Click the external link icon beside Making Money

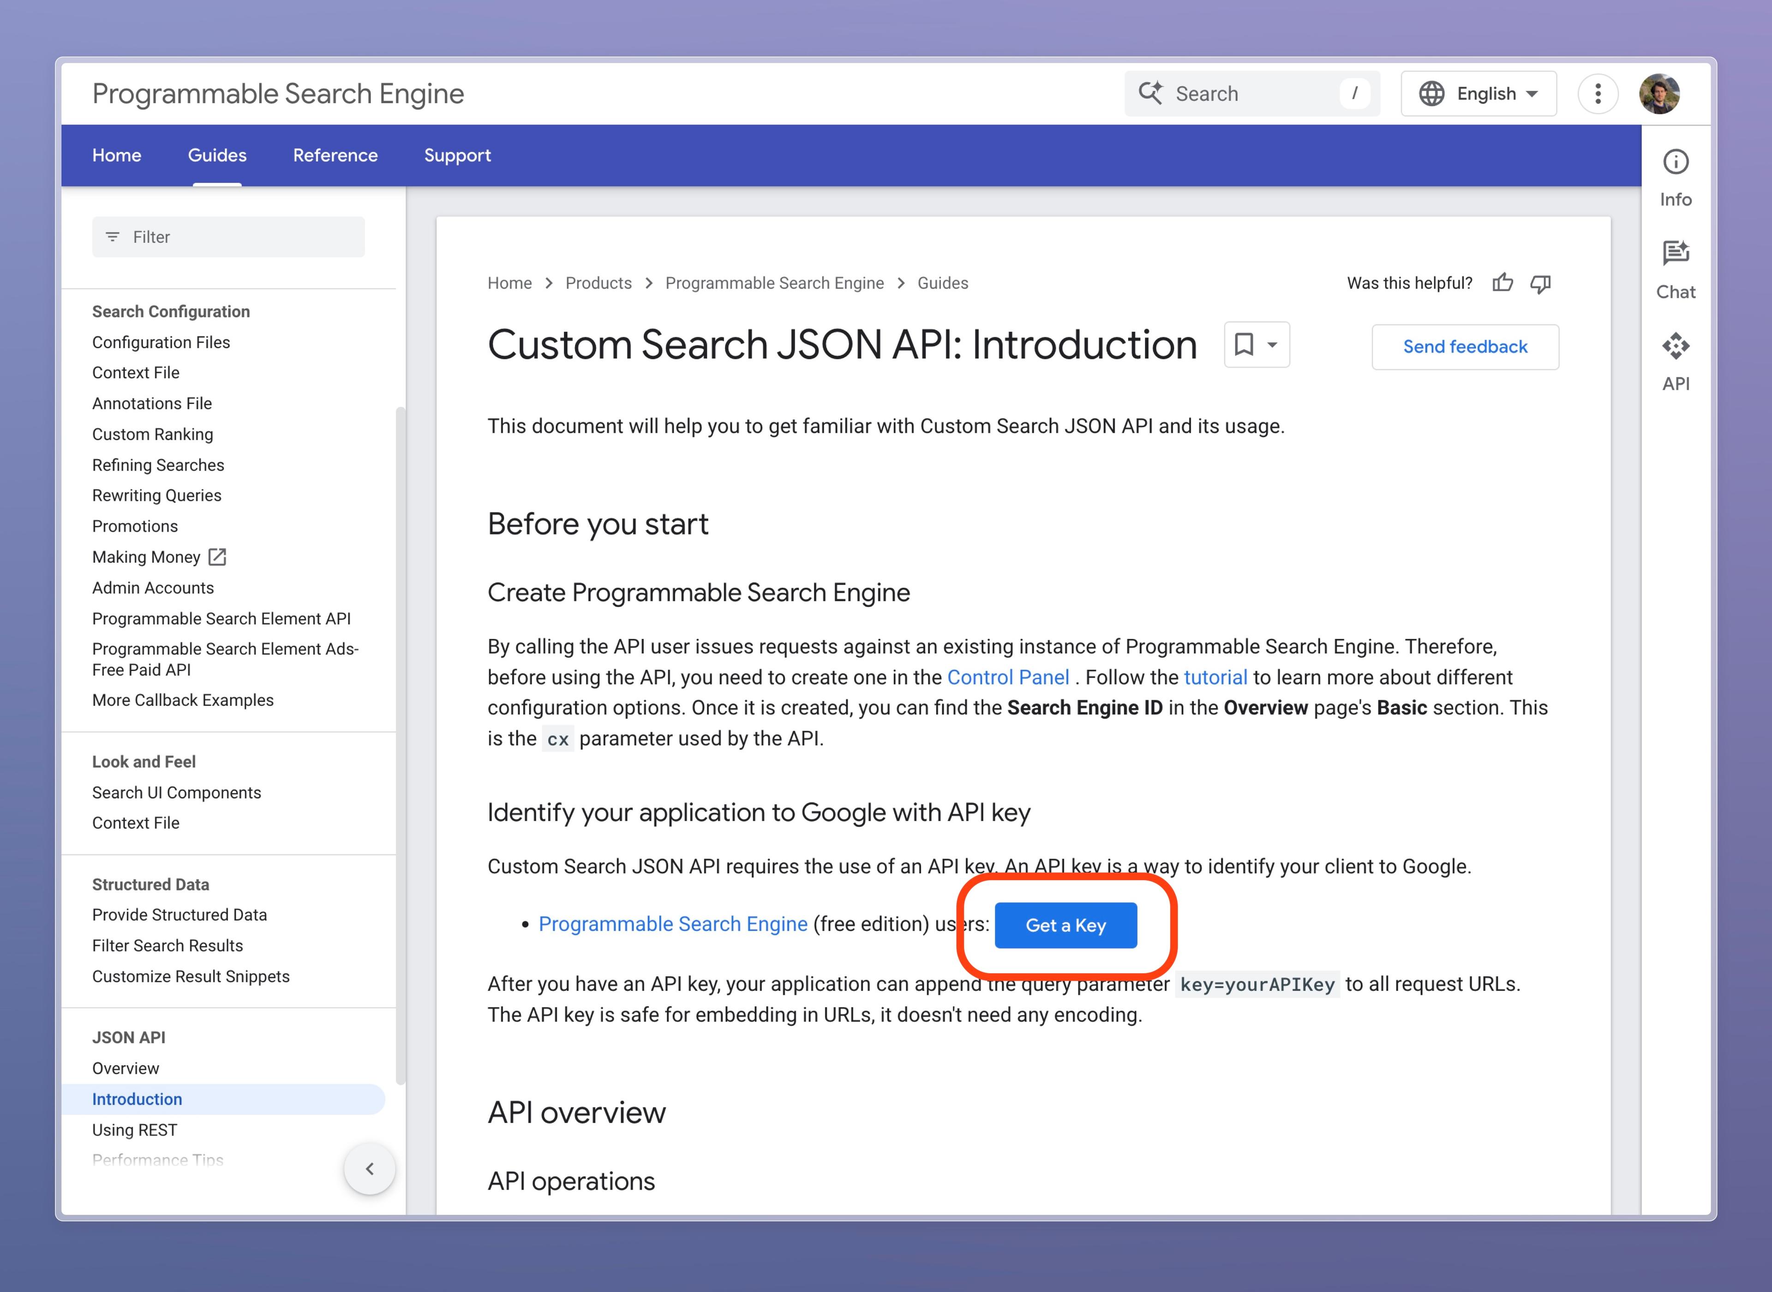(x=217, y=557)
